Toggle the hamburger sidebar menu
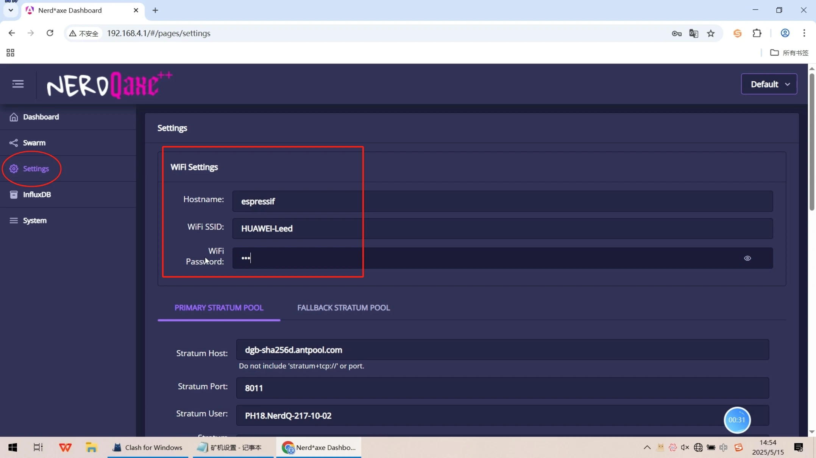 click(18, 84)
